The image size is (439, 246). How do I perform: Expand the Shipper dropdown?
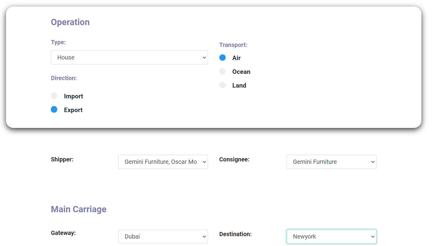pyautogui.click(x=163, y=162)
